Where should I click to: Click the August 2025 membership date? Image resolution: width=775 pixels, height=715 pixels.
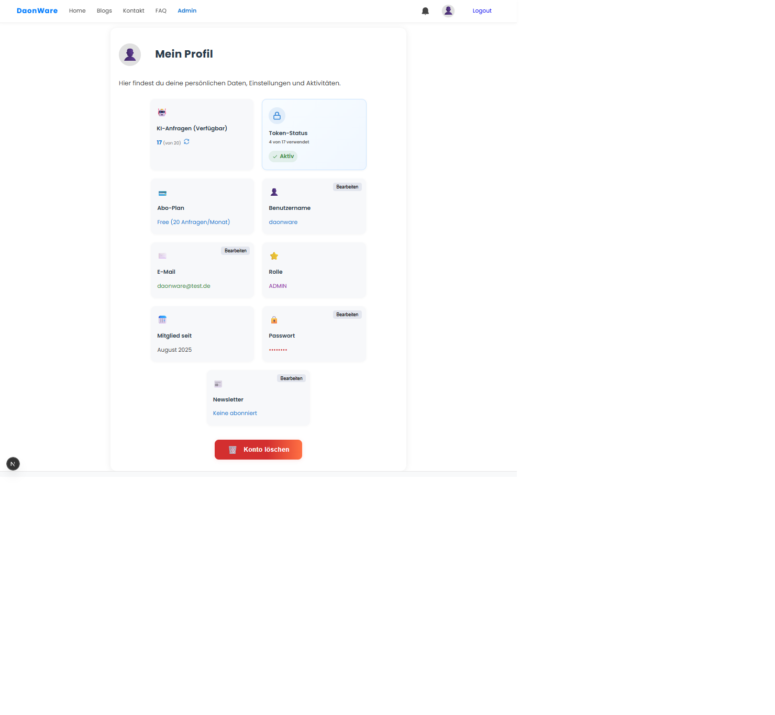coord(174,350)
